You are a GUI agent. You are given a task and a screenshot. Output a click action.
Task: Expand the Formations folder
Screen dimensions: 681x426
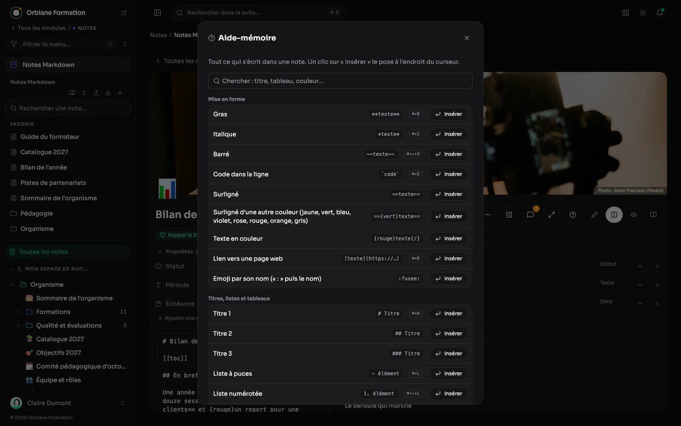coord(18,312)
